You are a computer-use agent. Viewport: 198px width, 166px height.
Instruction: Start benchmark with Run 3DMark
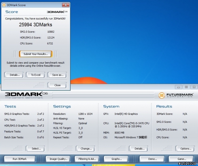[x=20, y=159]
